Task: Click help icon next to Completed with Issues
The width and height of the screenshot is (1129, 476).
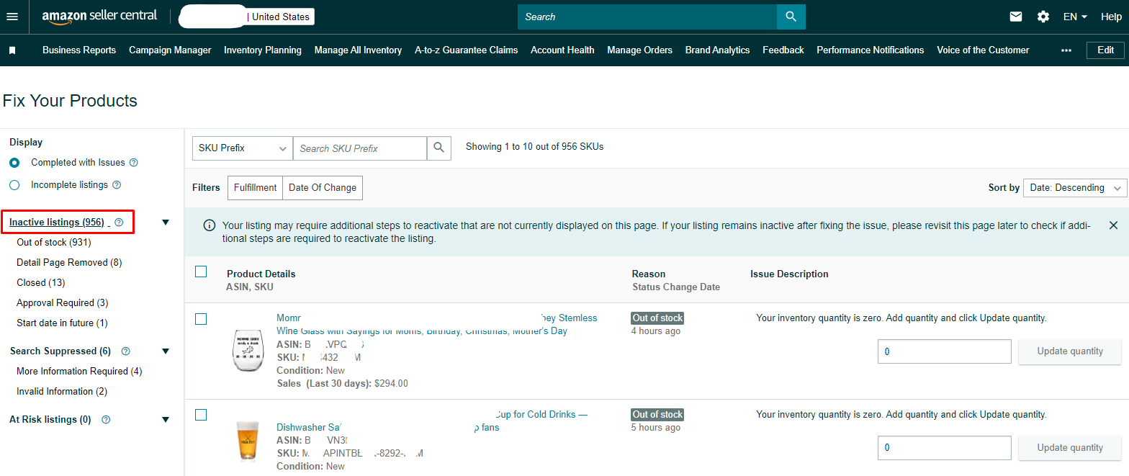Action: (x=133, y=163)
